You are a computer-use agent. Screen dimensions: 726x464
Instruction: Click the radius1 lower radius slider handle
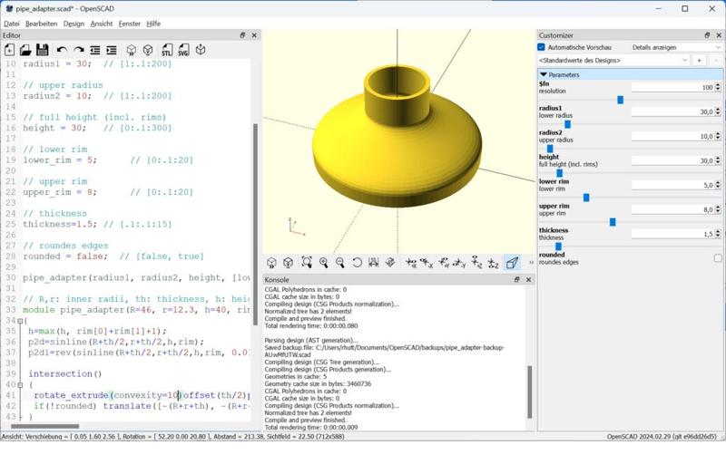(x=567, y=124)
